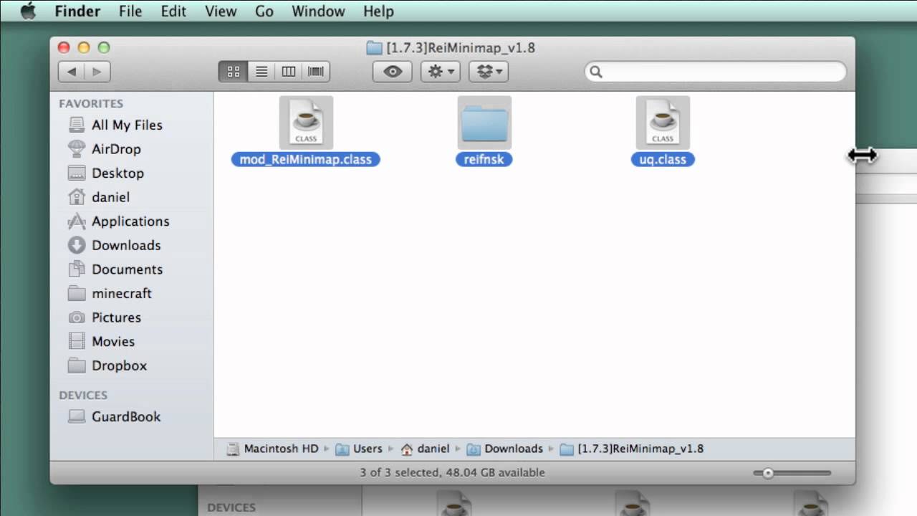Screen dimensions: 917x516
Task: Click the GuardBook laptop sidebar icon
Action: (77, 416)
